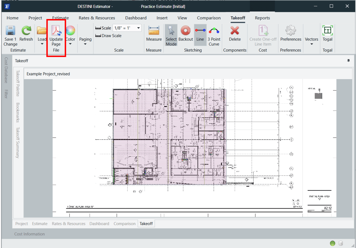This screenshot has height=248, width=356.
Task: Open the Takeoff Palette side panel
Action: pos(18,83)
